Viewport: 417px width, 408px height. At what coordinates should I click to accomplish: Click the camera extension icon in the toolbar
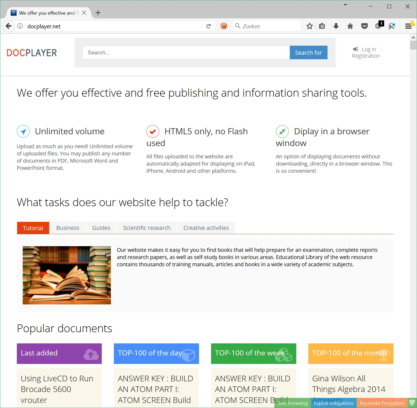pyautogui.click(x=392, y=26)
